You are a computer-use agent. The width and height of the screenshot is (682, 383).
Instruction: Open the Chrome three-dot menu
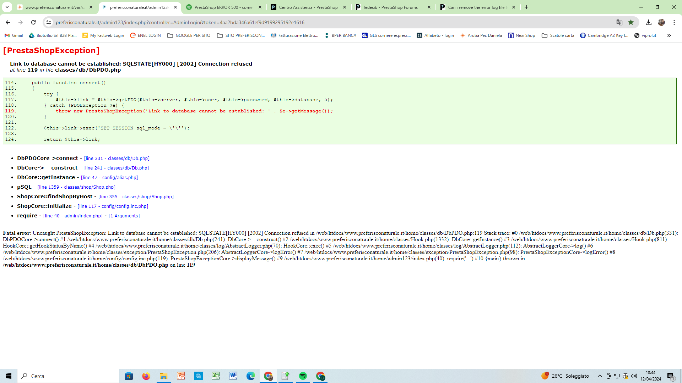tap(674, 22)
